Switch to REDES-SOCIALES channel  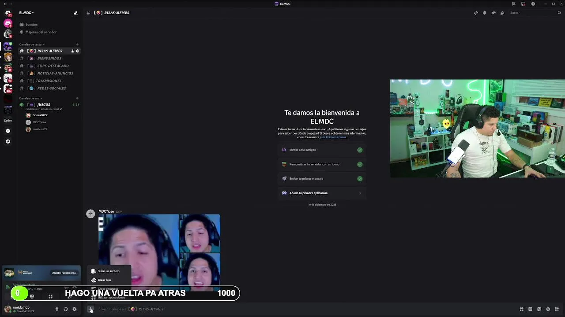49,88
